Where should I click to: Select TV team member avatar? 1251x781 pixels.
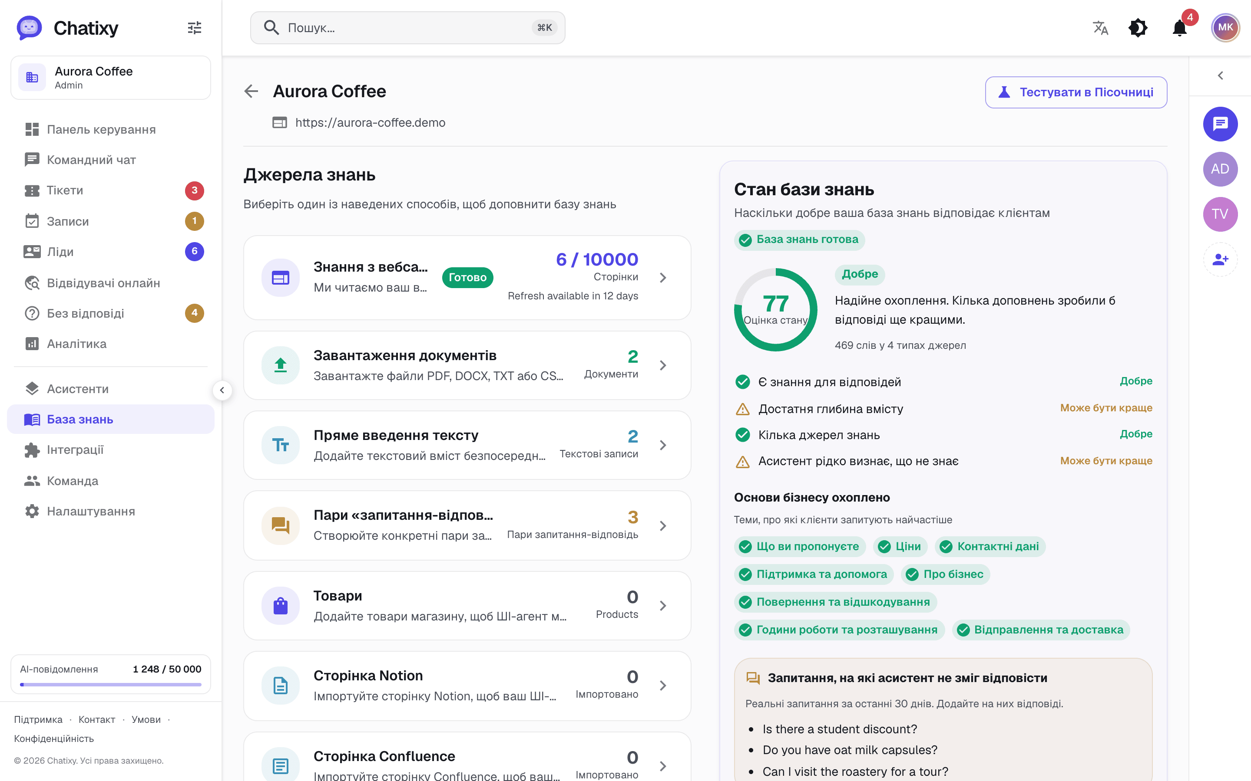coord(1220,214)
